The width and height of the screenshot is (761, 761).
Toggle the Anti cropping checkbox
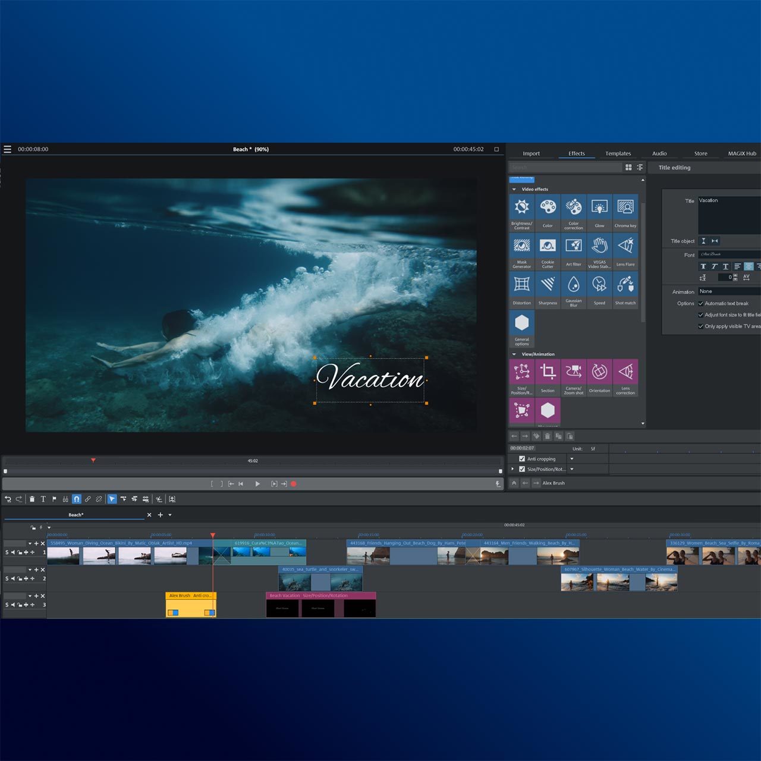[522, 459]
